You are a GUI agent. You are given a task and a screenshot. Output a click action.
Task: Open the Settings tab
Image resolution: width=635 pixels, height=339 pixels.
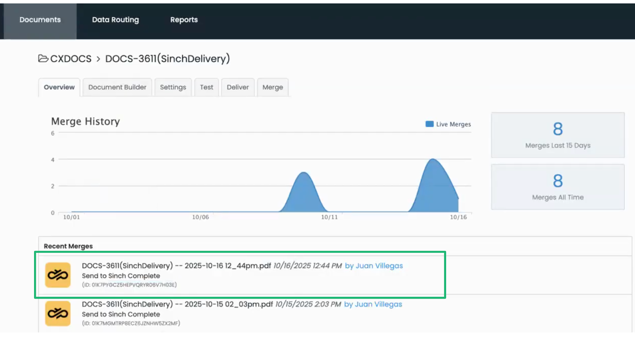pyautogui.click(x=173, y=87)
